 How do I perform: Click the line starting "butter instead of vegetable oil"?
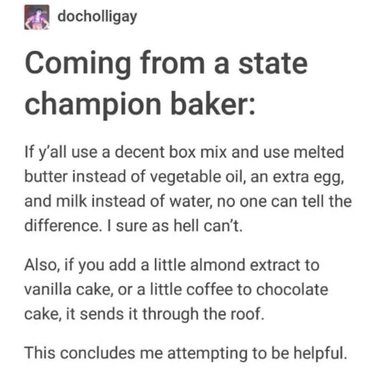184,177
